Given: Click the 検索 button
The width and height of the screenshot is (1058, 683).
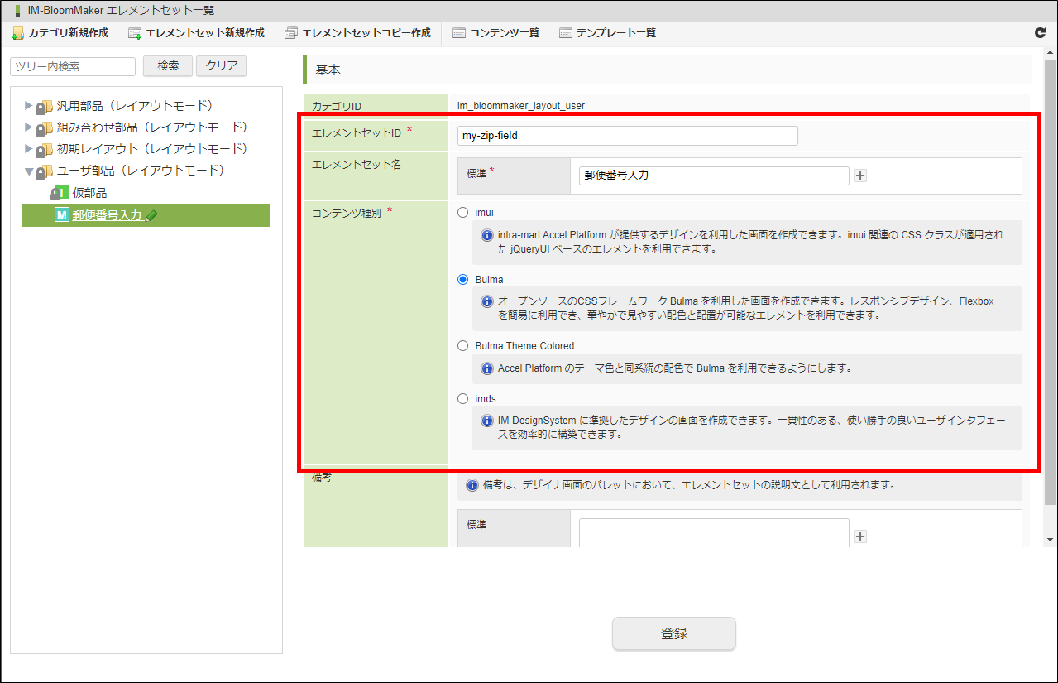Looking at the screenshot, I should [168, 66].
